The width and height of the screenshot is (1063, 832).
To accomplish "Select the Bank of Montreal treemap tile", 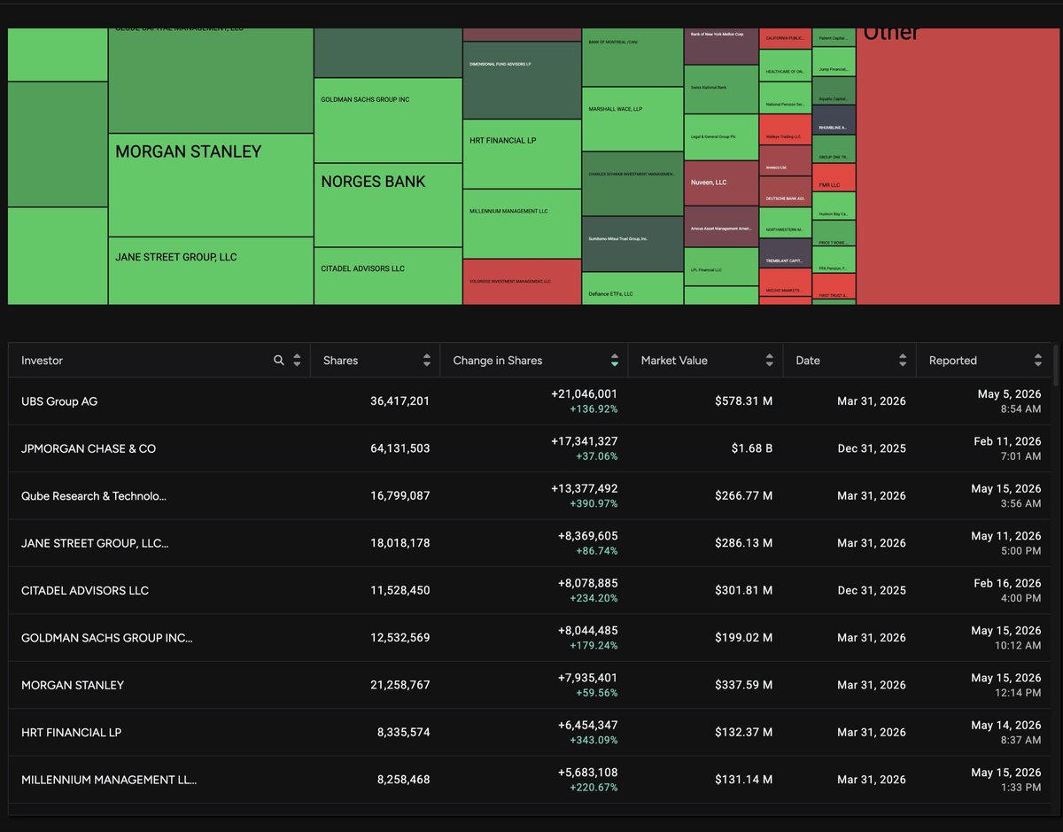I will click(632, 58).
